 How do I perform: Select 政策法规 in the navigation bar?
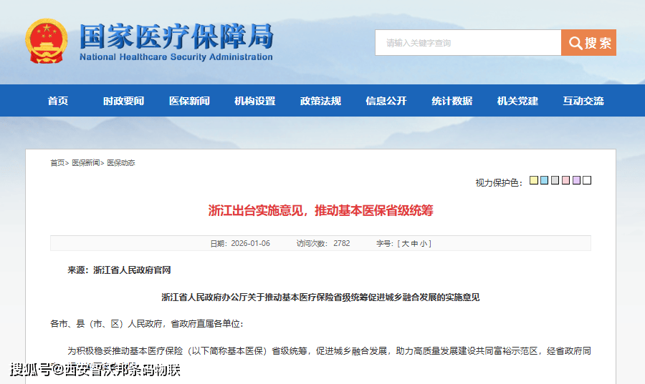pos(320,101)
